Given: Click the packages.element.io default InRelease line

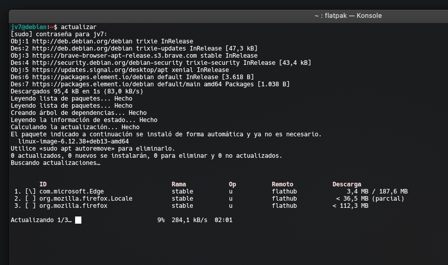Looking at the screenshot, I should [132, 77].
